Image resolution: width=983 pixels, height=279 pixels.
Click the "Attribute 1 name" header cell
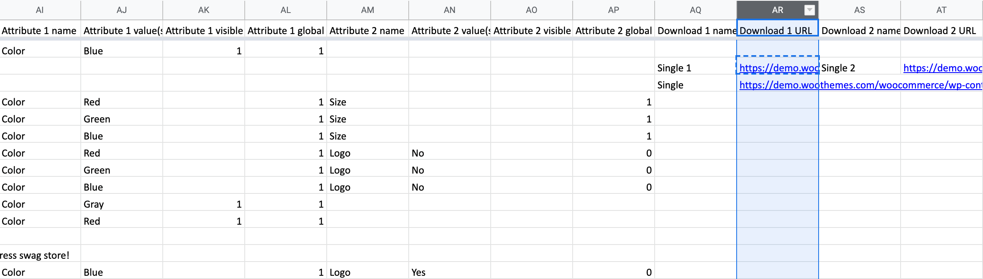[x=40, y=31]
